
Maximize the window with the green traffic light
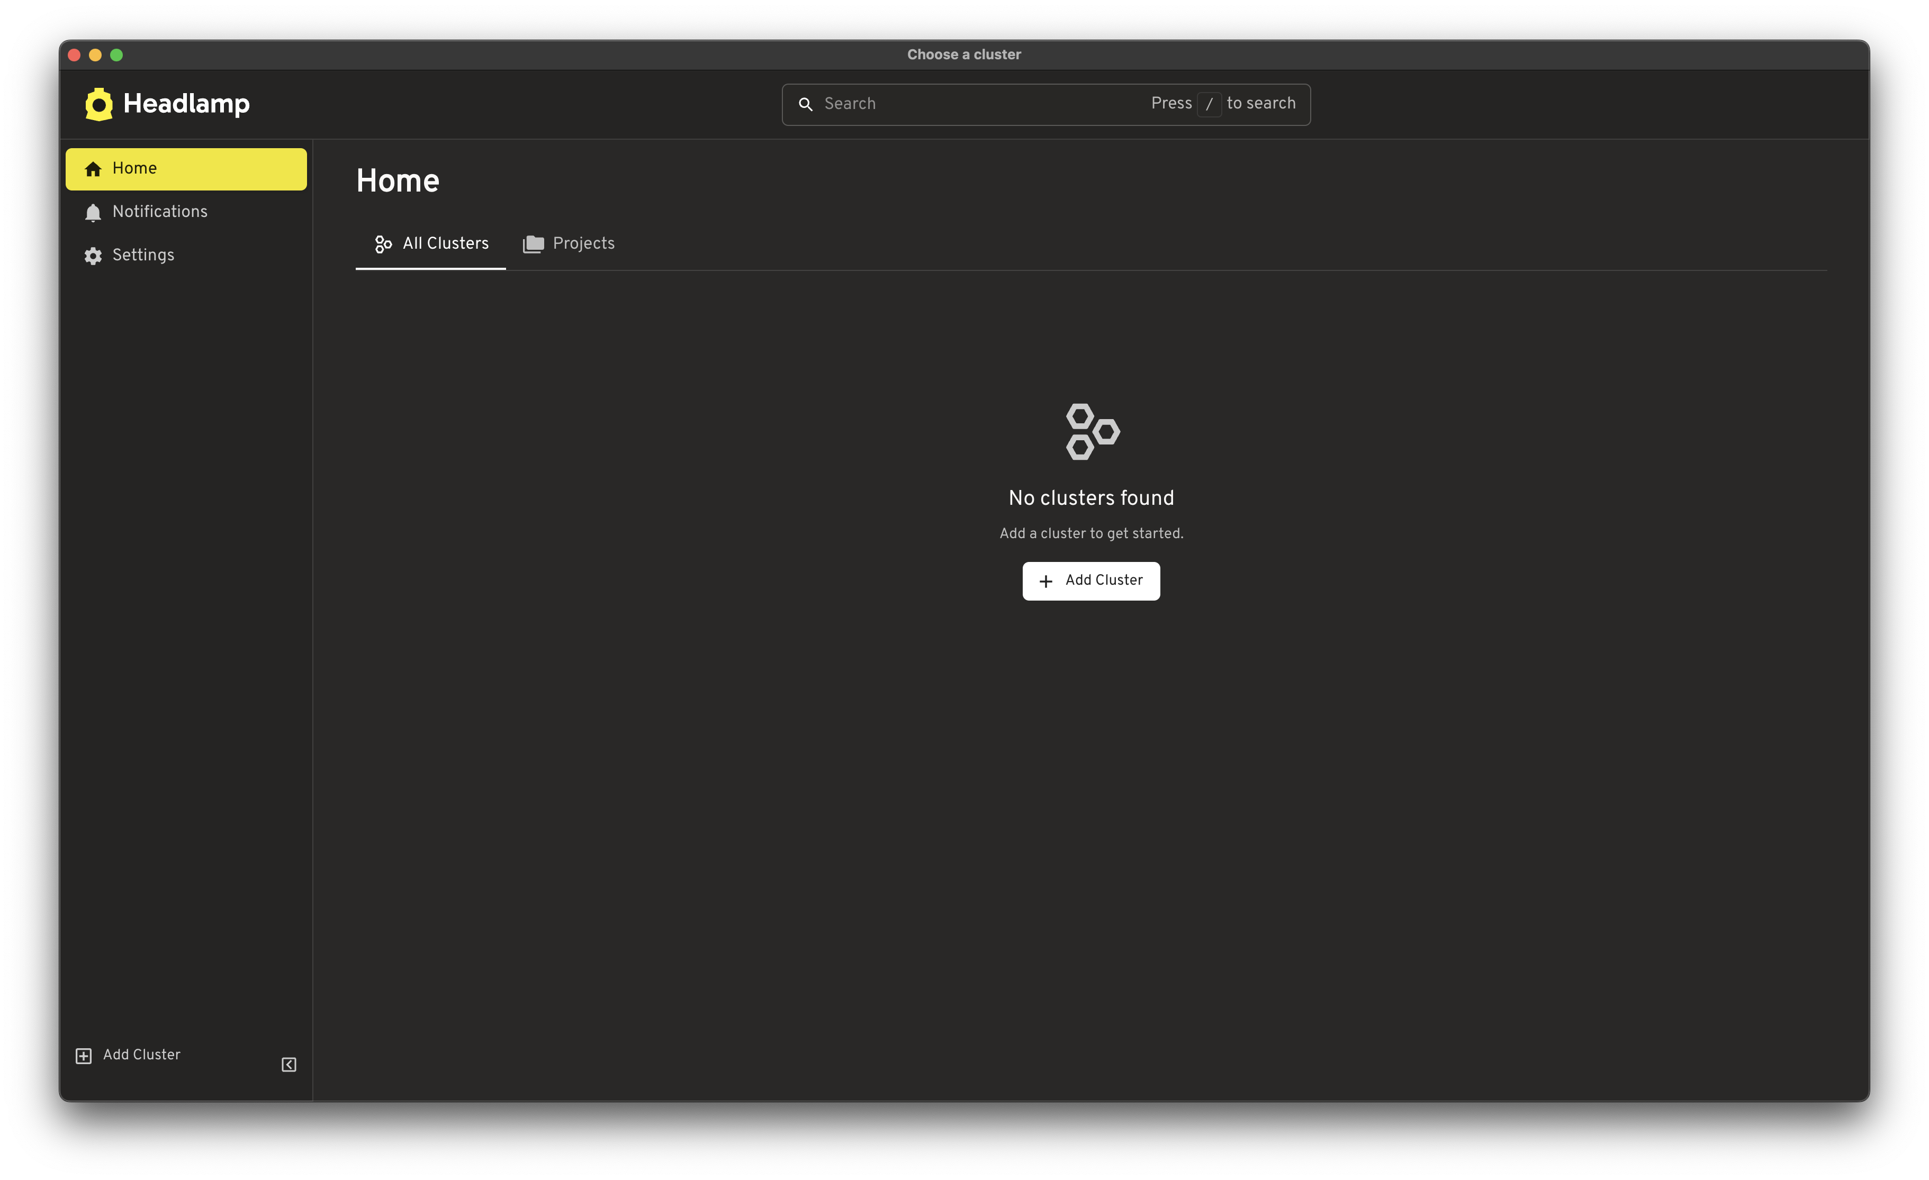[118, 55]
